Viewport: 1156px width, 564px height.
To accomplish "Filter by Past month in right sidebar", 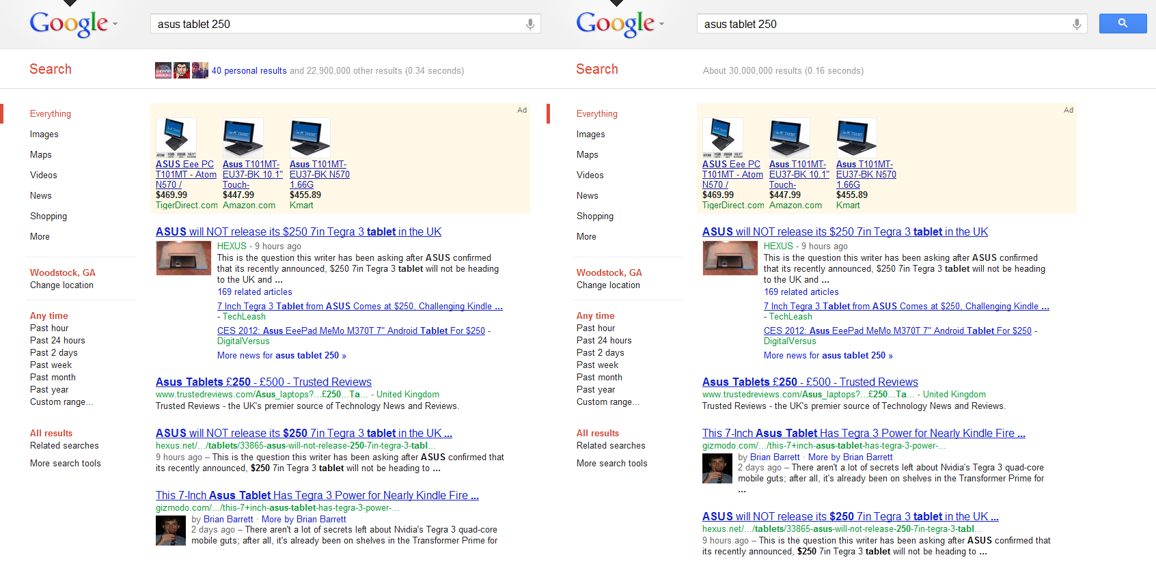I will tap(599, 378).
